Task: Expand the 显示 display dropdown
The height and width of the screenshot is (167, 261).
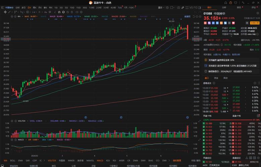Action: pos(161,8)
